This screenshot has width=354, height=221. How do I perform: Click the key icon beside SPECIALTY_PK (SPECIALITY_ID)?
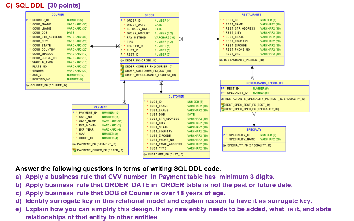point(225,145)
